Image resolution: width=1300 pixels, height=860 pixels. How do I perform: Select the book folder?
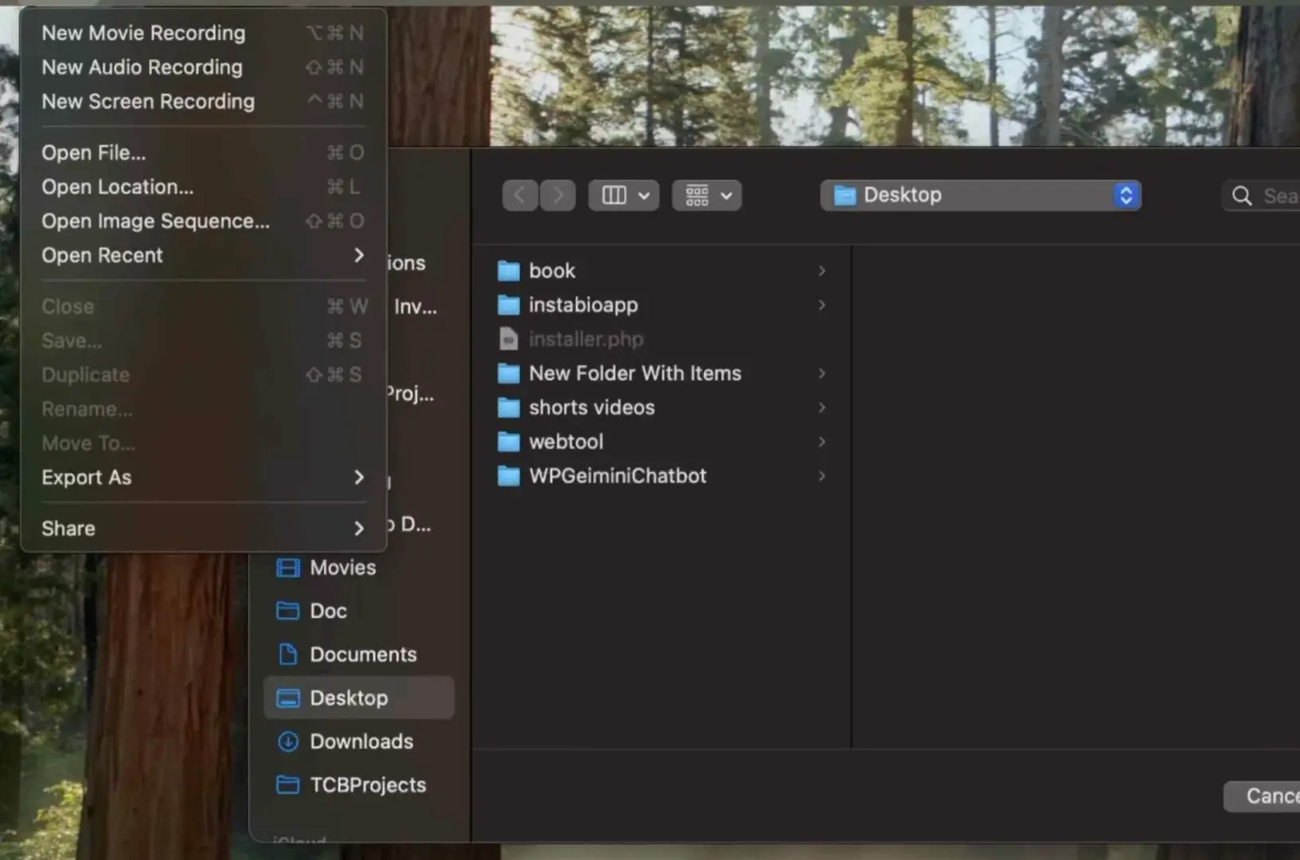[x=662, y=271]
